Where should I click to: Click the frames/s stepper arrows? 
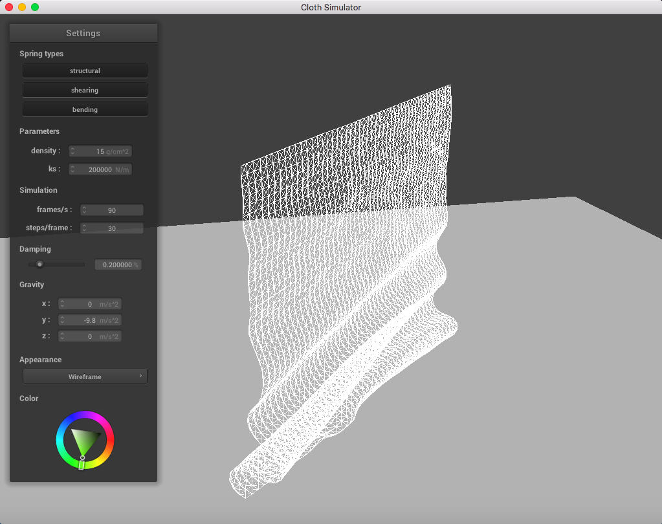(x=84, y=210)
